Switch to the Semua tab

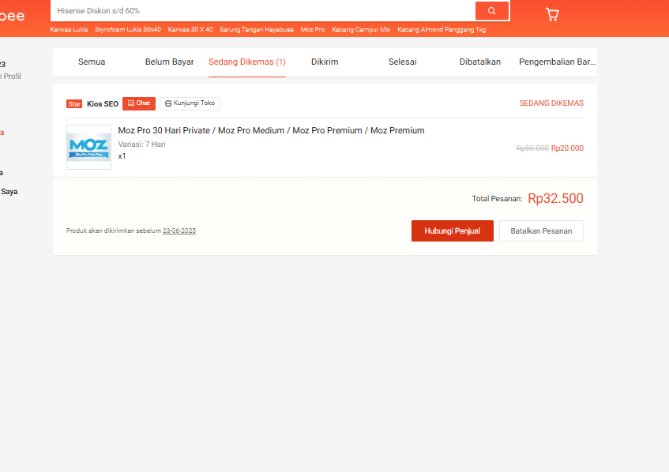point(92,62)
